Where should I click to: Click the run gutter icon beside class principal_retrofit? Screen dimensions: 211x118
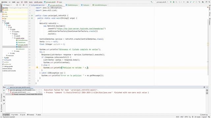click(32, 15)
